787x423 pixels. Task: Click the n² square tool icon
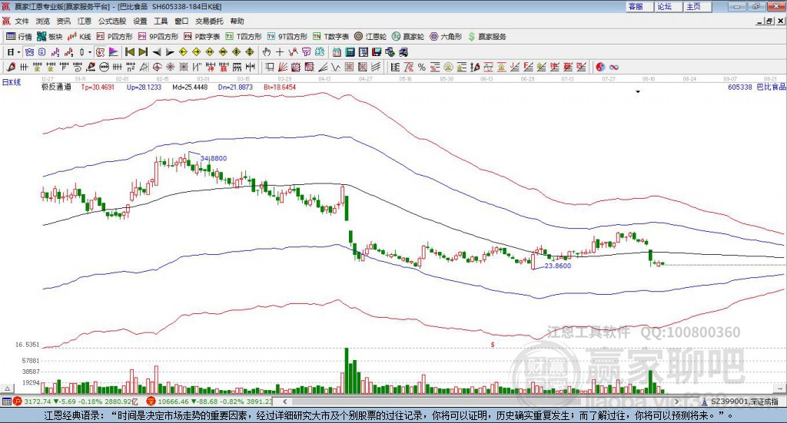pos(131,67)
